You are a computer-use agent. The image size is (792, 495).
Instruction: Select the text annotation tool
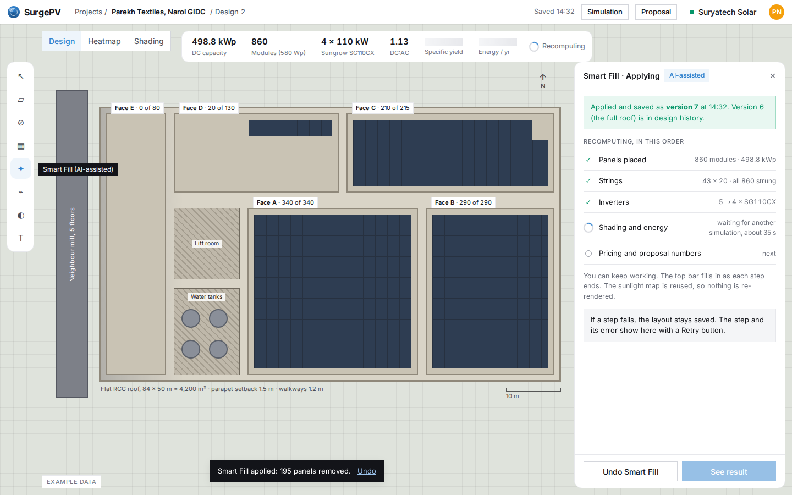21,238
